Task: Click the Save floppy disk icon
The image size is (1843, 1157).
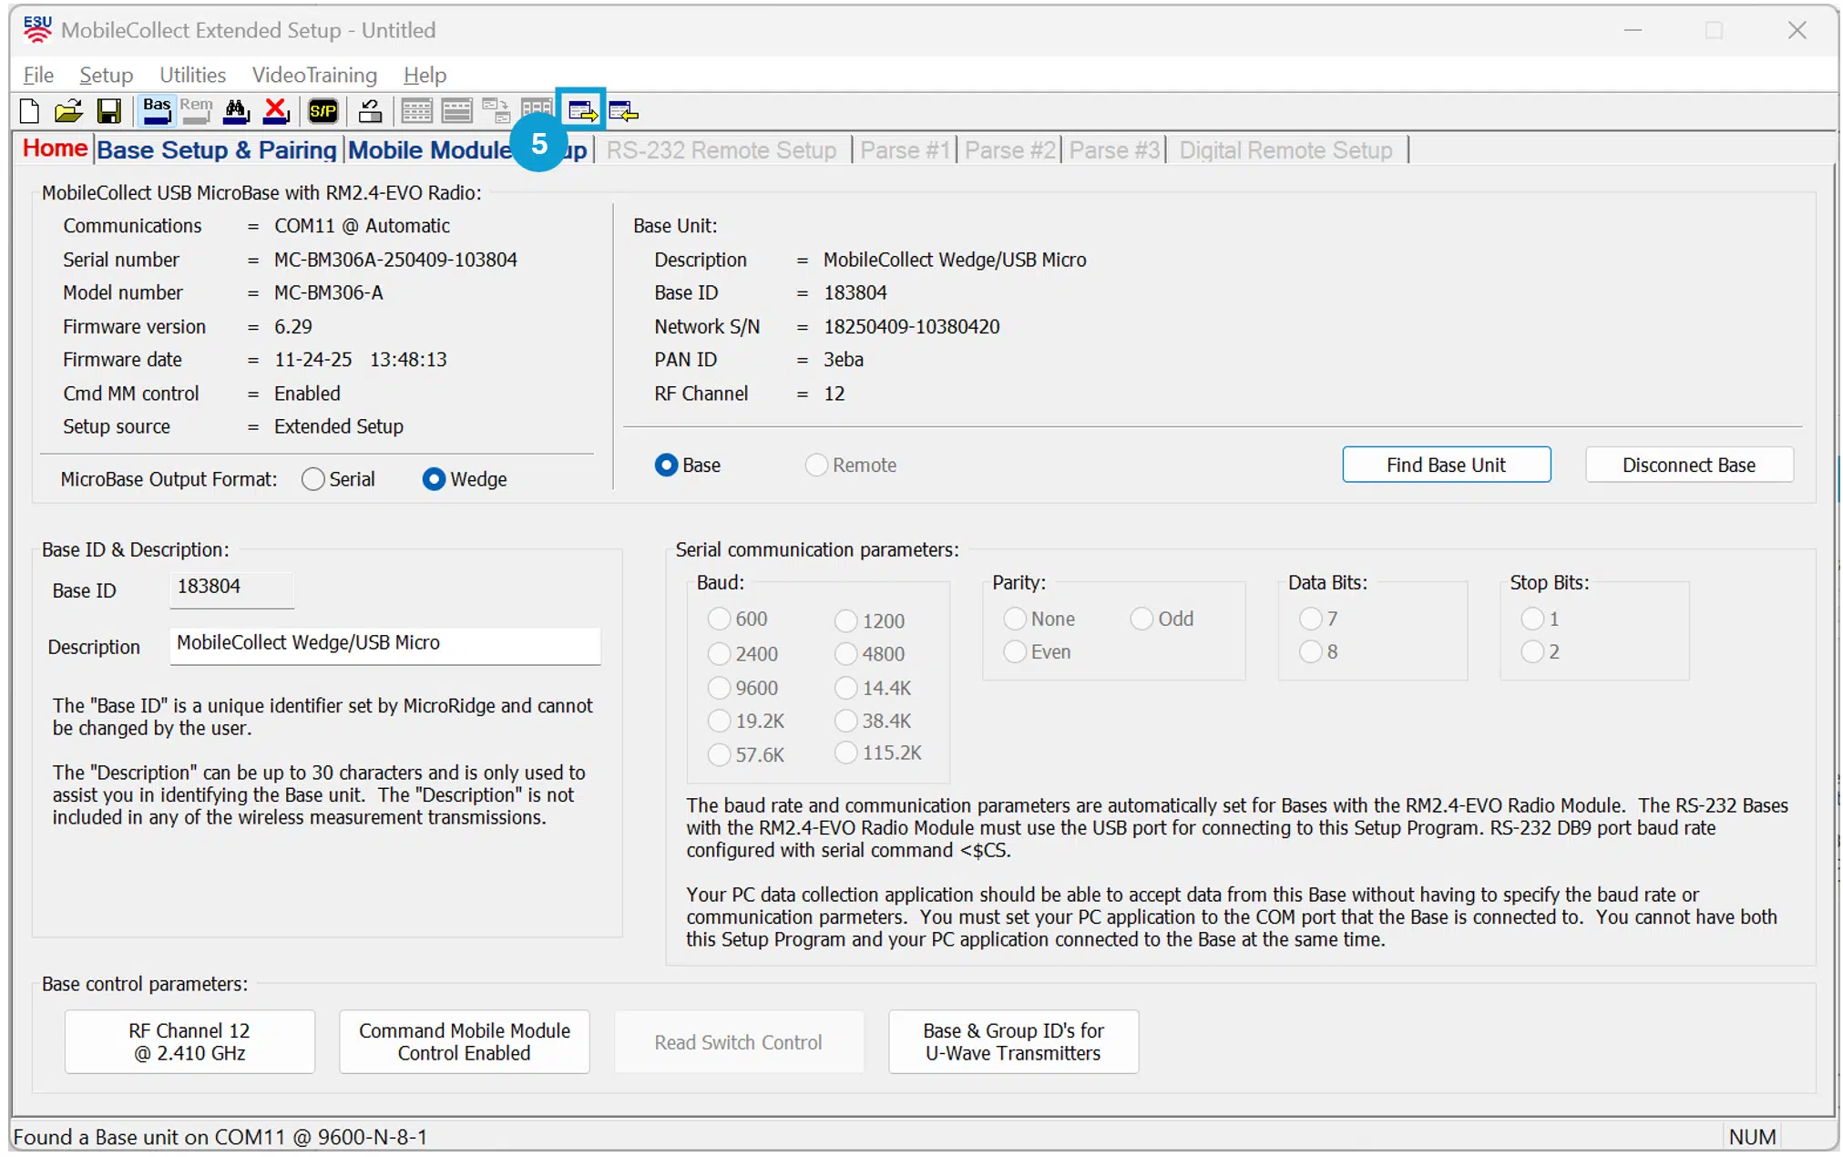Action: [108, 111]
